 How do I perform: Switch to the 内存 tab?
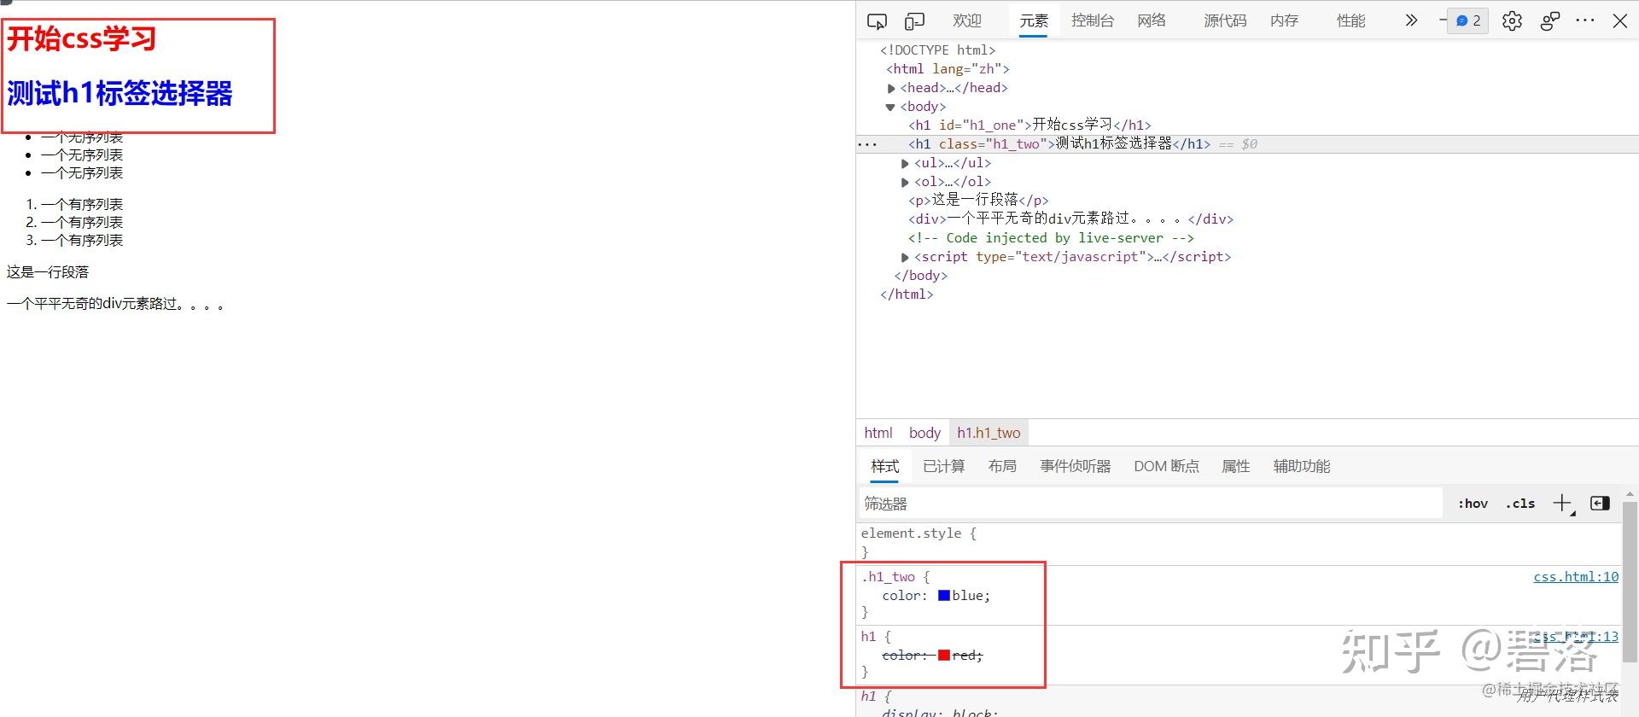pyautogui.click(x=1284, y=20)
